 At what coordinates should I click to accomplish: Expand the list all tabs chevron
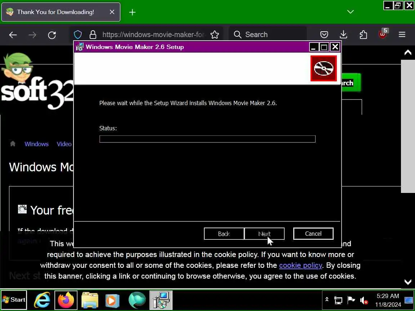click(x=351, y=12)
